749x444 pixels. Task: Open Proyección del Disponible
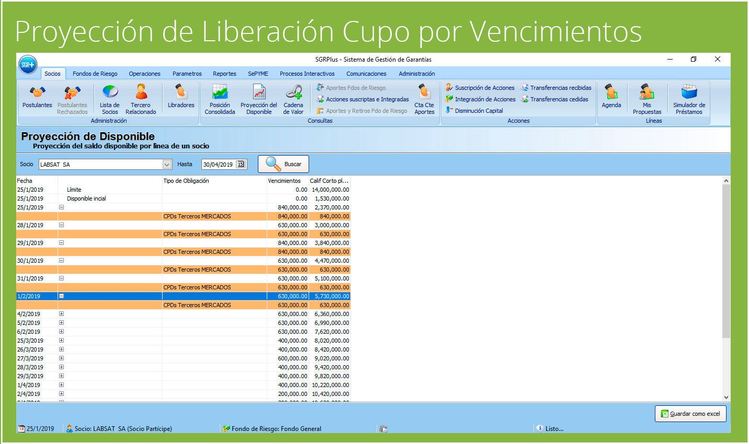(258, 99)
